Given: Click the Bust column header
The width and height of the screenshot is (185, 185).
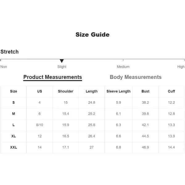Looking at the screenshot, I should coord(145,91).
